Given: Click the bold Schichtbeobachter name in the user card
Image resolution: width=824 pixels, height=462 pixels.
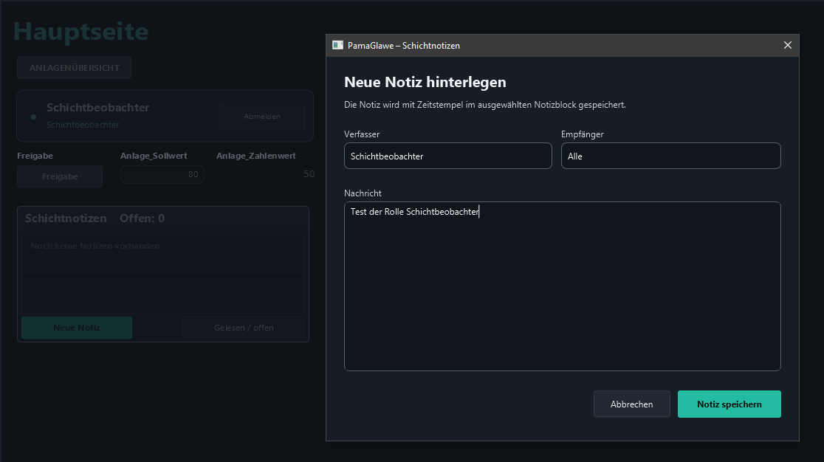Looking at the screenshot, I should (97, 108).
